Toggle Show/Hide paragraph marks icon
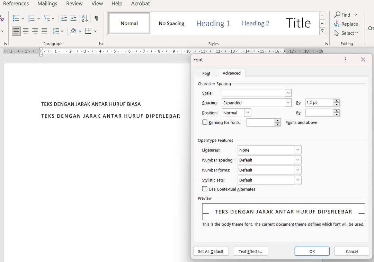 pos(96,18)
